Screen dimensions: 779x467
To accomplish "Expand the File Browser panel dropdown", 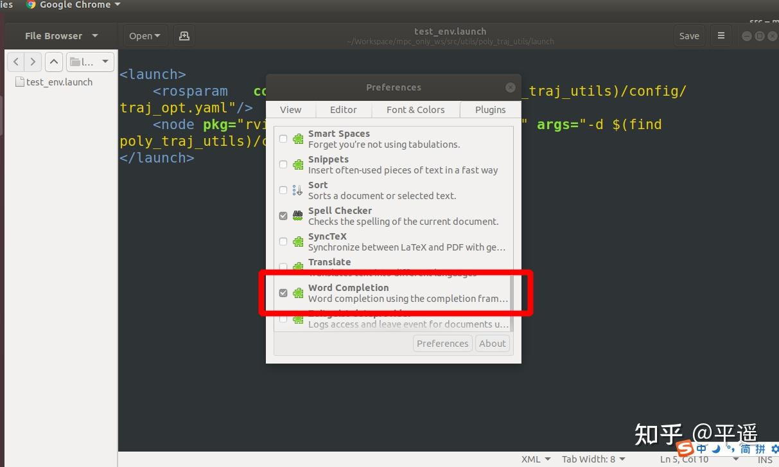I will pyautogui.click(x=95, y=36).
